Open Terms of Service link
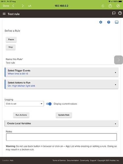 pos(59,160)
